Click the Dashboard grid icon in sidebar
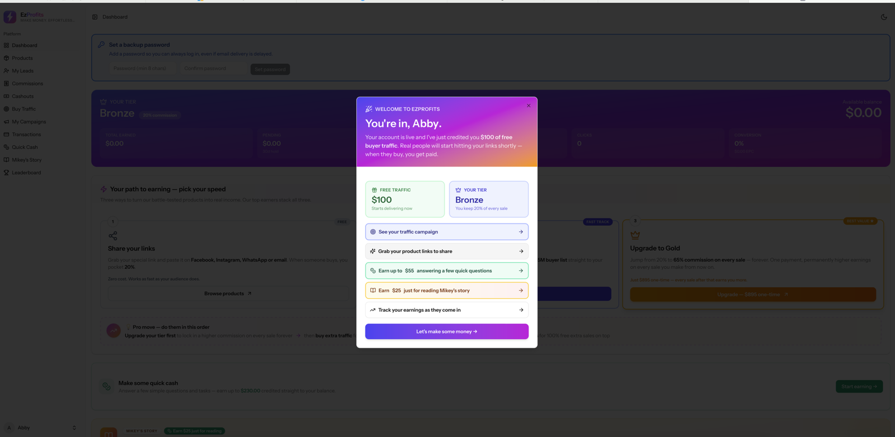The image size is (895, 437). [6, 45]
